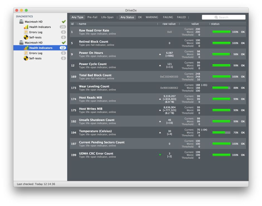Click the magnifier icon in the search box

216,17
